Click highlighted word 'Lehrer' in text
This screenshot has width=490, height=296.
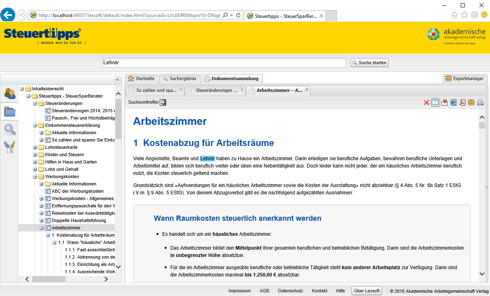click(x=207, y=158)
